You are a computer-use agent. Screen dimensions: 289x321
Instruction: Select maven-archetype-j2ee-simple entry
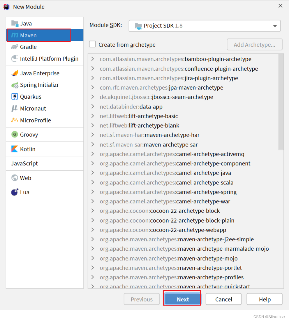[x=177, y=239]
